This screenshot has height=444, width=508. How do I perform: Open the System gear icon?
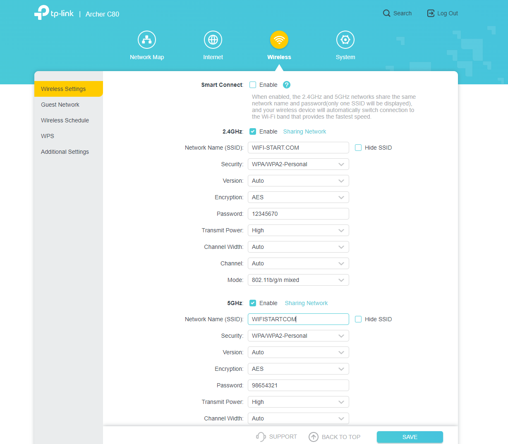[345, 40]
